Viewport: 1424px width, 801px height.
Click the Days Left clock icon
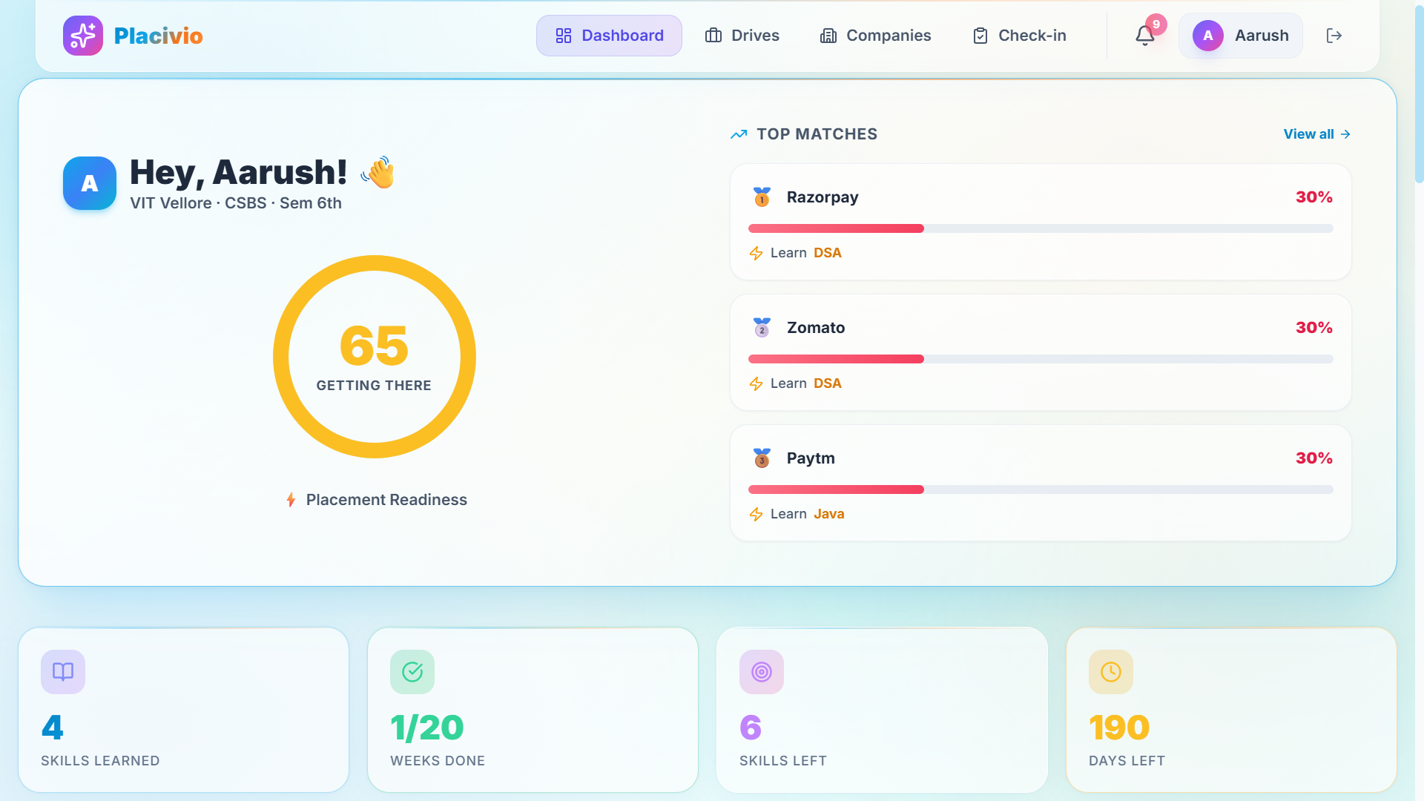tap(1111, 672)
